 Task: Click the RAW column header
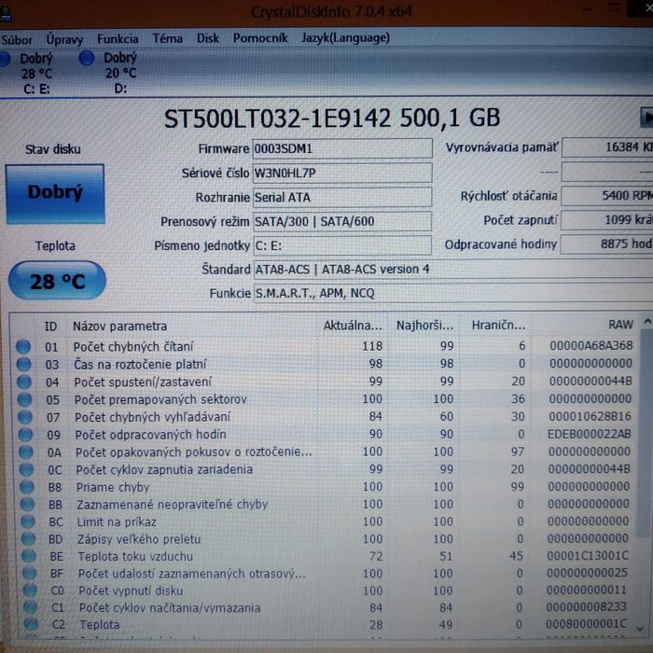620,325
